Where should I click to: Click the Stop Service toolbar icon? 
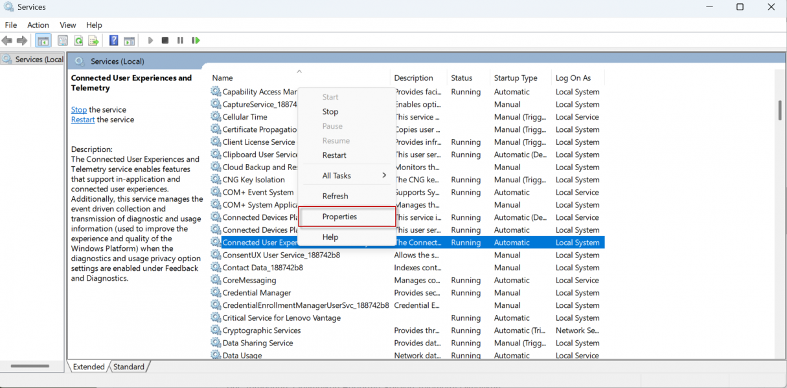tap(165, 41)
